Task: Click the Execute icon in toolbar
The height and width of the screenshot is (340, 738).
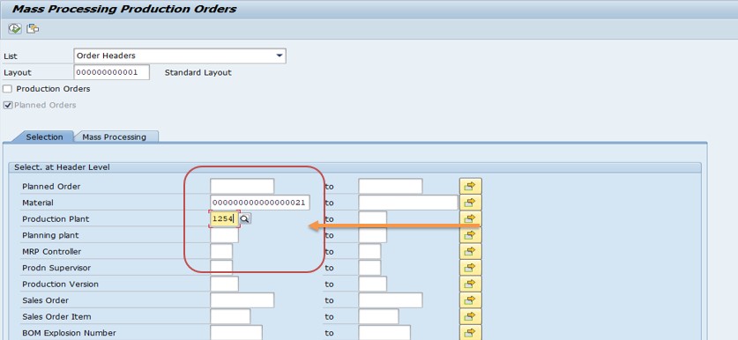Action: click(x=15, y=29)
